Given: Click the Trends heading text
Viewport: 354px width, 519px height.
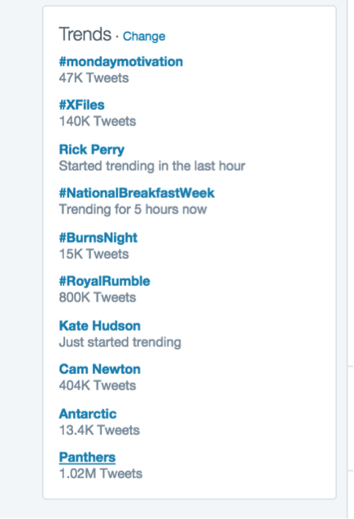Looking at the screenshot, I should [85, 34].
